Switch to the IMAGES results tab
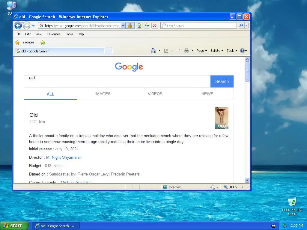Viewport: 307px width, 230px height. point(103,94)
